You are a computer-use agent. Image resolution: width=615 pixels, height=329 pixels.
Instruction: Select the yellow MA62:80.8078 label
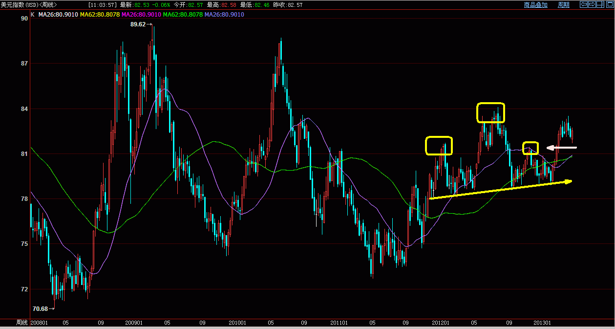click(100, 15)
